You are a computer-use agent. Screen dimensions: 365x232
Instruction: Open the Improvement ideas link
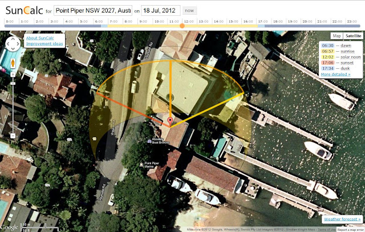[x=44, y=44]
